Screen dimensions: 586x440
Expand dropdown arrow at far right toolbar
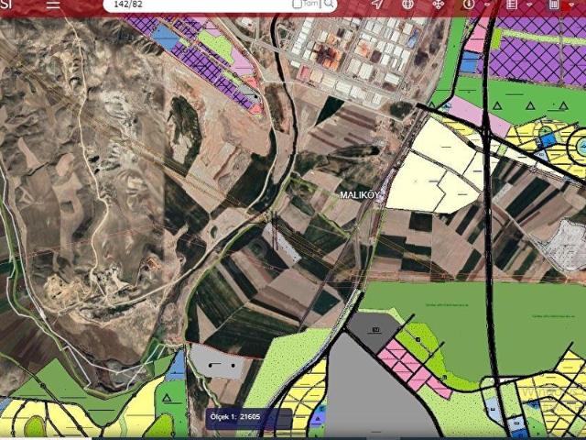click(571, 5)
